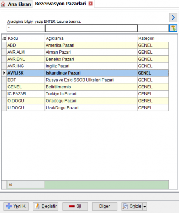Select the Rezervasyon Pazarlari tab
Viewport: 179px width, 213px height.
(60, 4)
